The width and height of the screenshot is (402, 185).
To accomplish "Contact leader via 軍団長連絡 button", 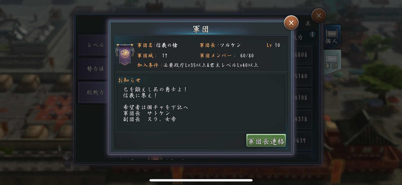I will point(266,141).
